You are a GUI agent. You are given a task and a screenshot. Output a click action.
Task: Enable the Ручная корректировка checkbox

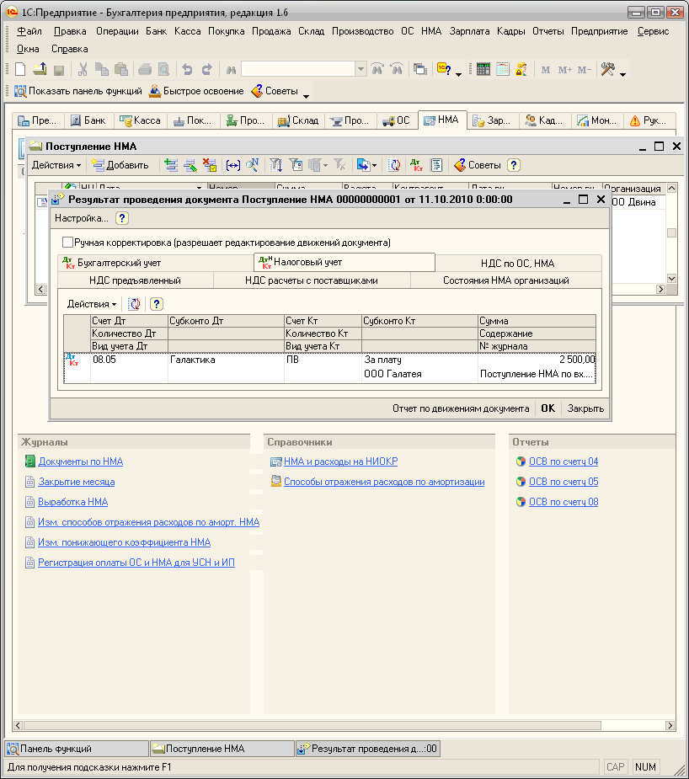click(x=67, y=243)
